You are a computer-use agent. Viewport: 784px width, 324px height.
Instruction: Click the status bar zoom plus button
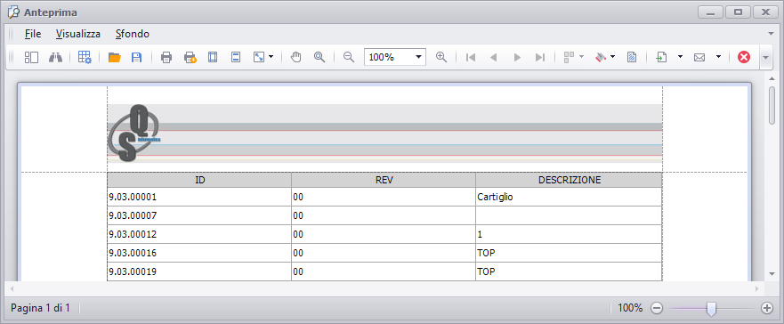click(x=766, y=308)
